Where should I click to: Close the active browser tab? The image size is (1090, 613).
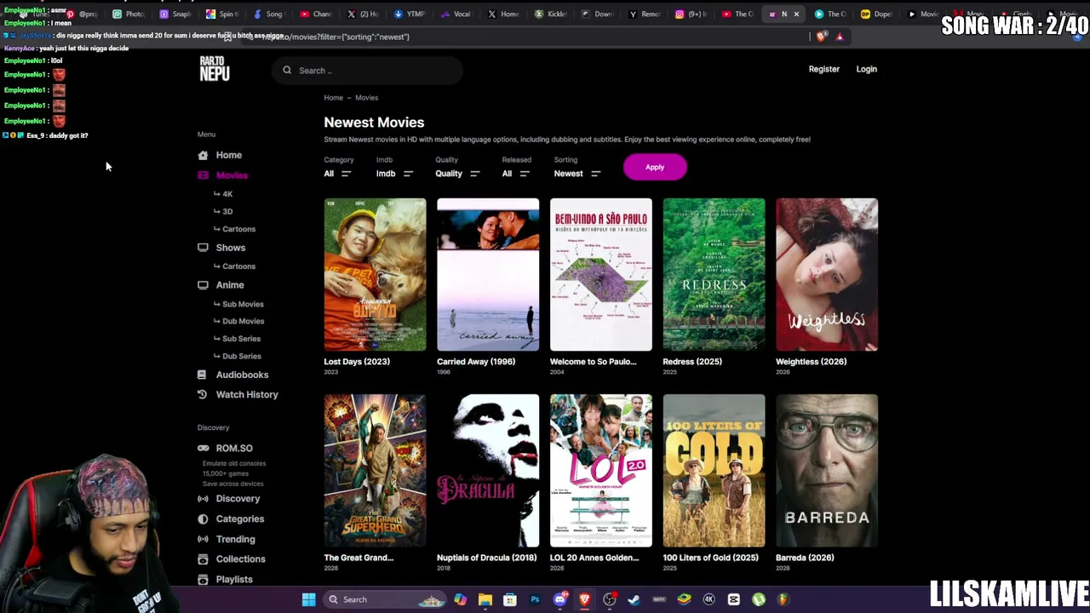click(796, 14)
